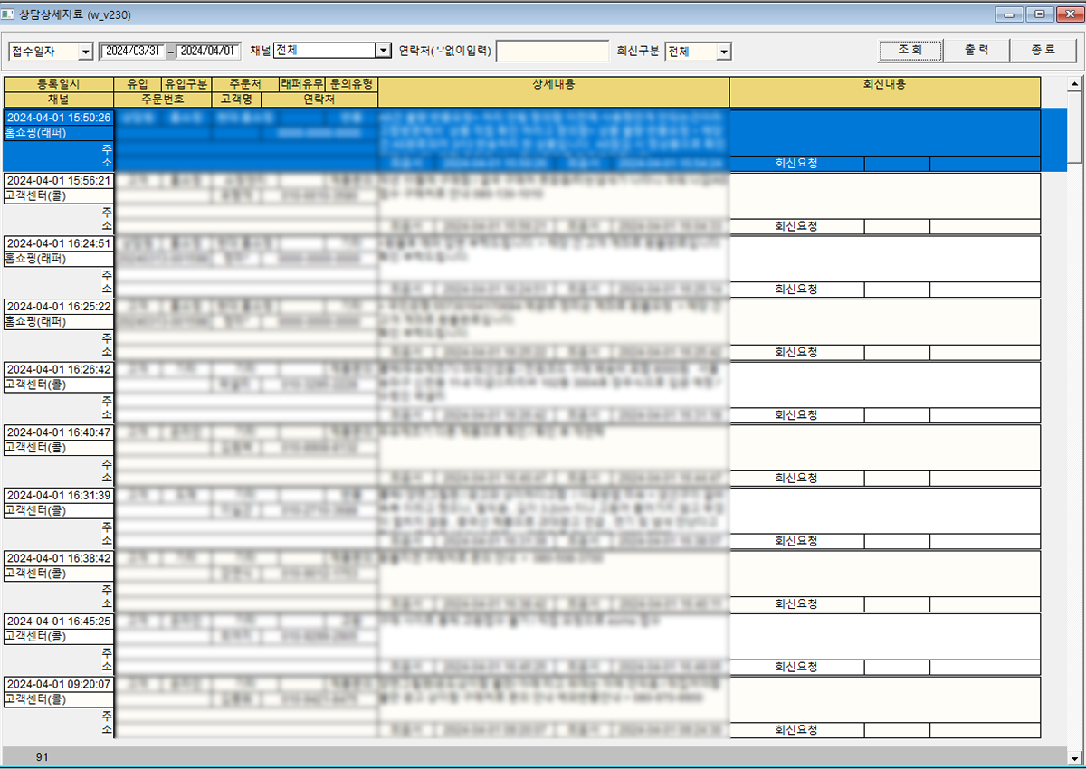Select the record dated 2024-04-01 15:56:21
This screenshot has height=769, width=1086.
click(x=58, y=181)
